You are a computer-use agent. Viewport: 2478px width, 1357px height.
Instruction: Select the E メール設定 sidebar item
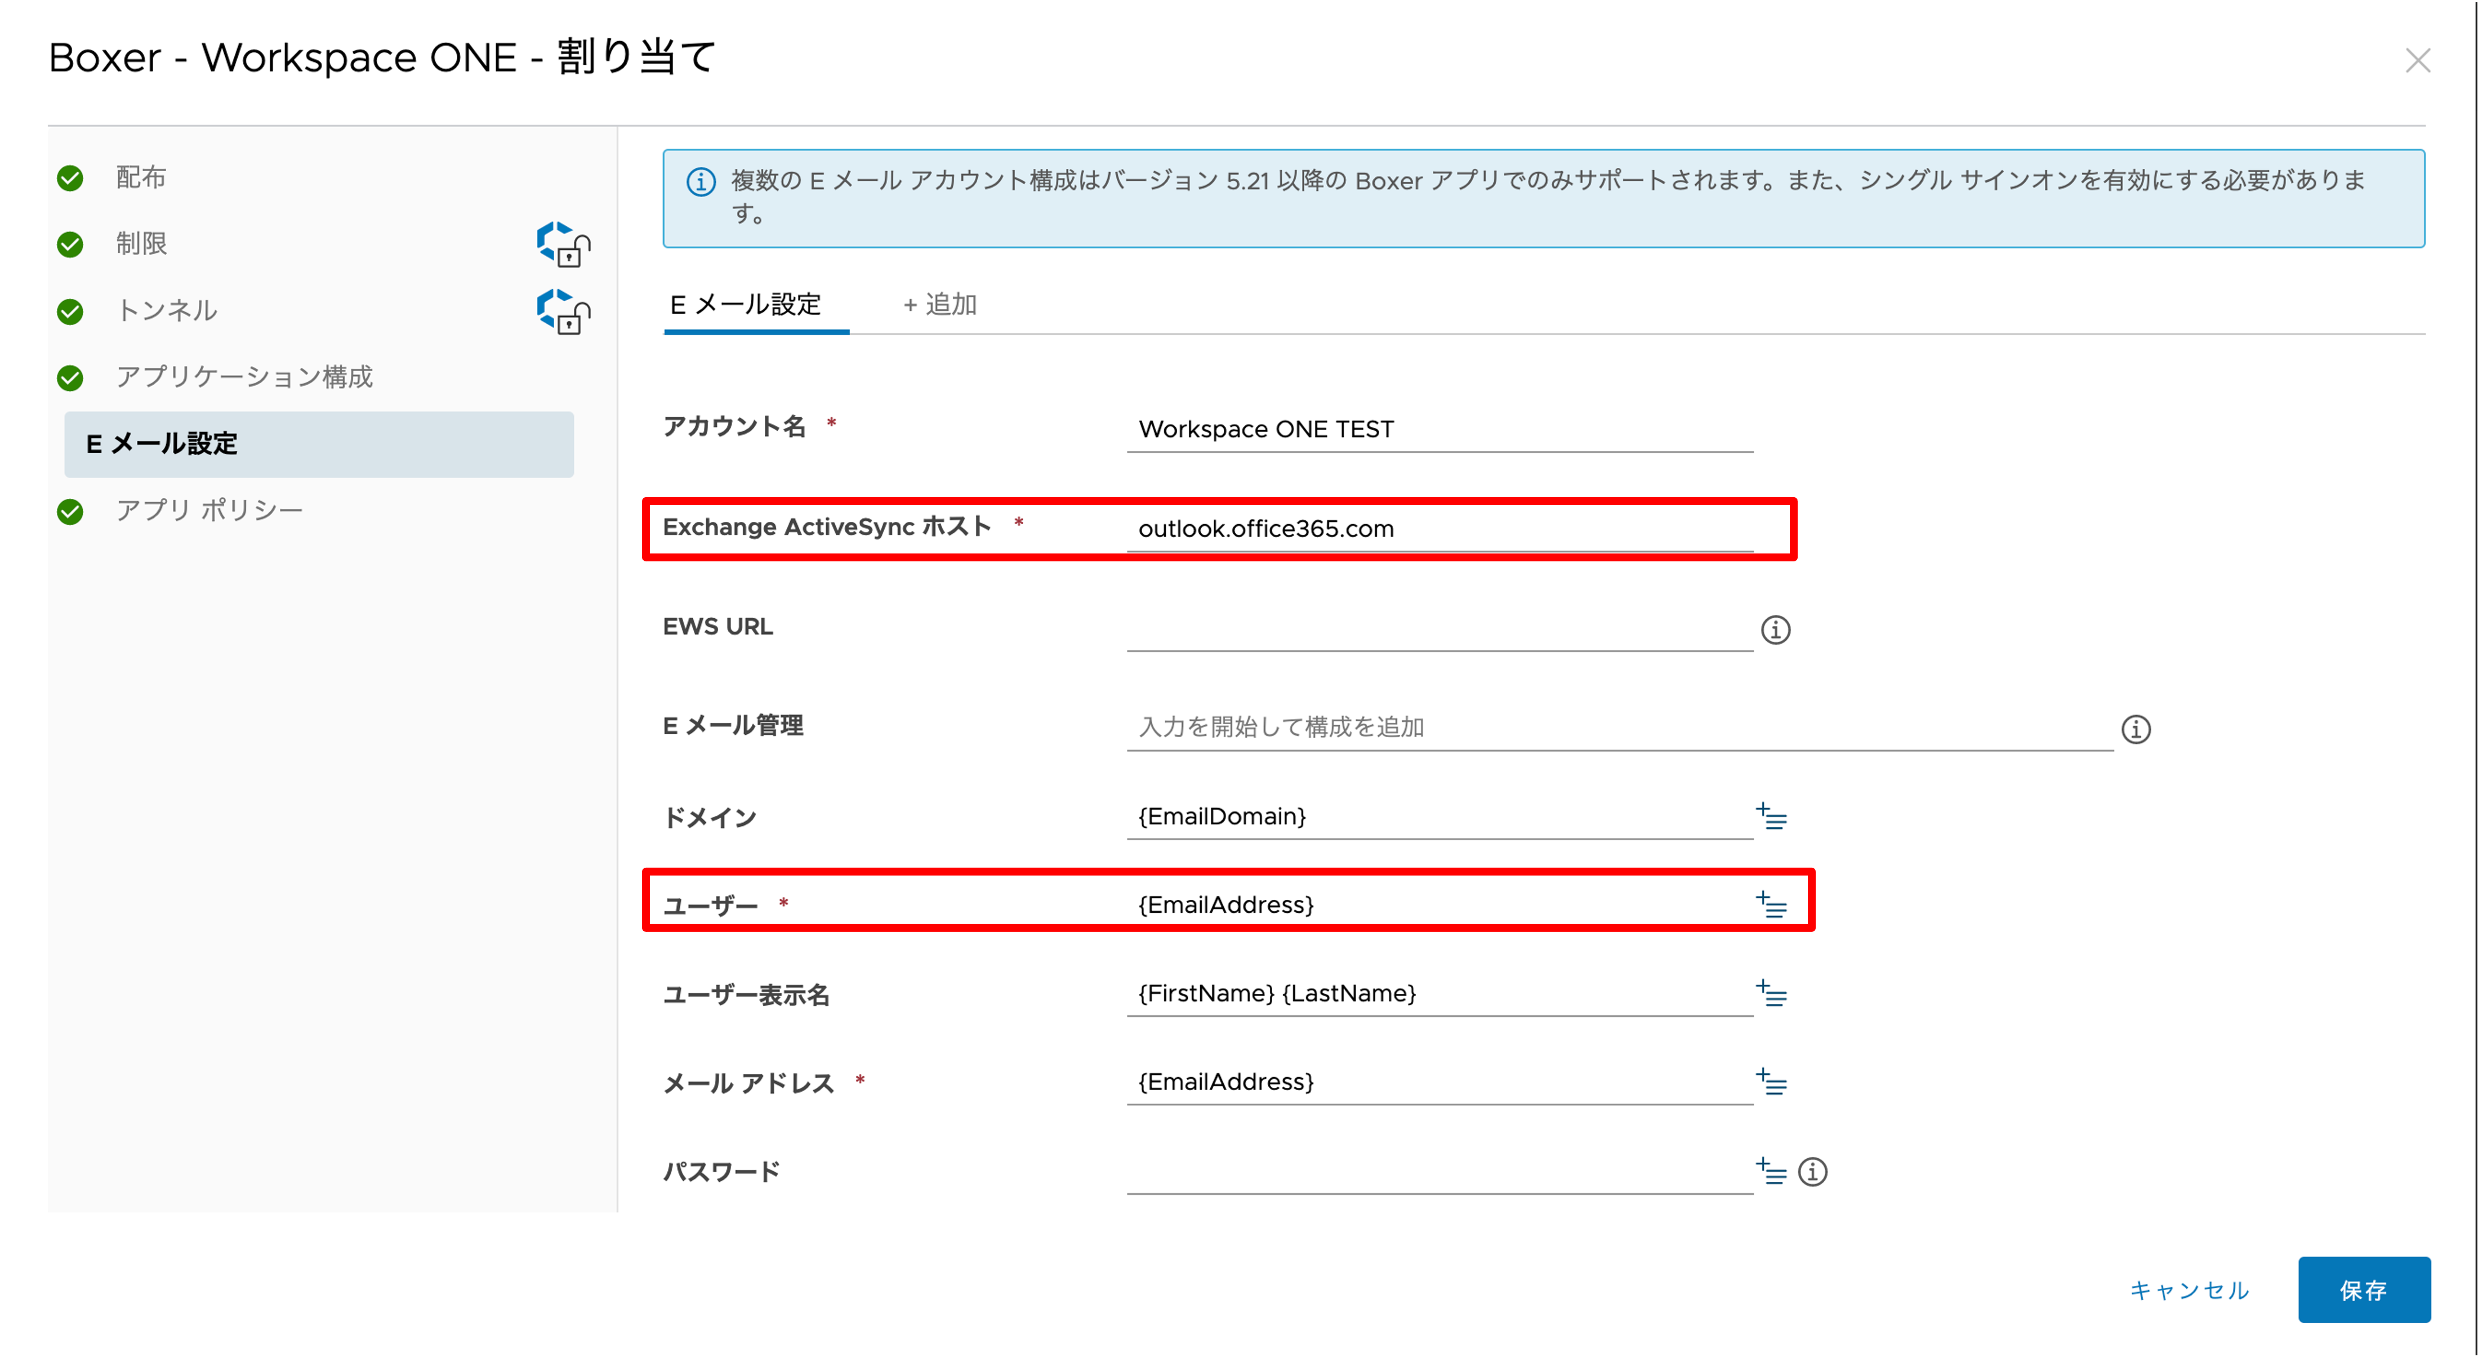point(318,444)
